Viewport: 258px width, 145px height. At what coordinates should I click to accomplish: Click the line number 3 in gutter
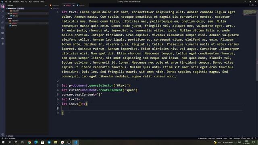(x=58, y=85)
